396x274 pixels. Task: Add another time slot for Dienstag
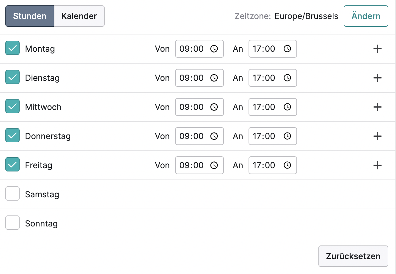[x=377, y=78]
